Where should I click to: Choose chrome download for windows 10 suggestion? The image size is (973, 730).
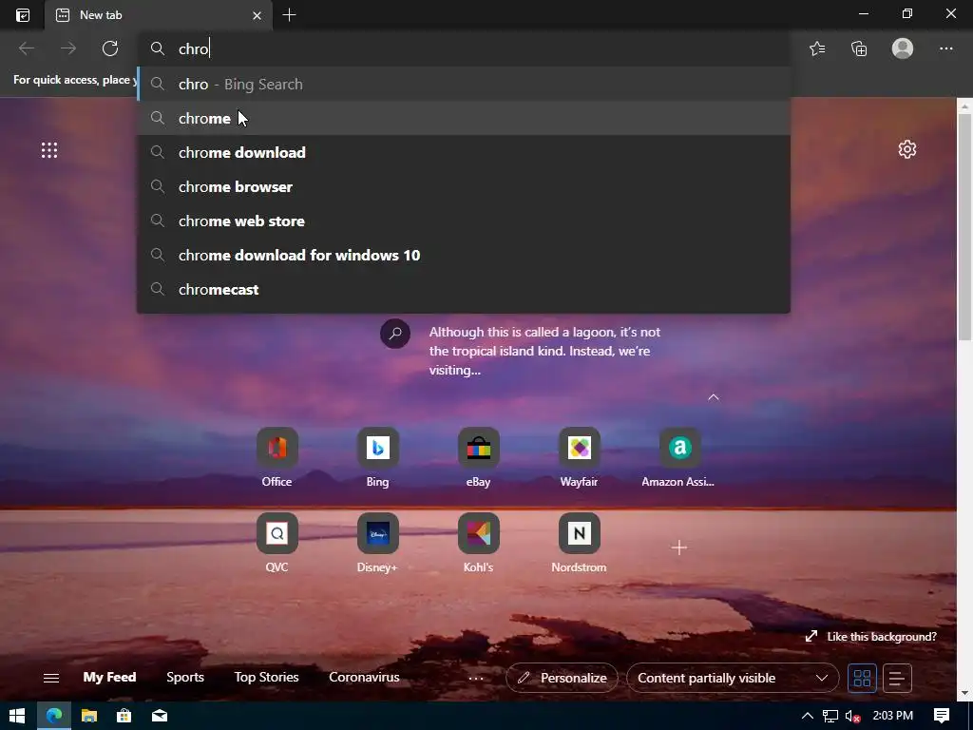pos(464,255)
